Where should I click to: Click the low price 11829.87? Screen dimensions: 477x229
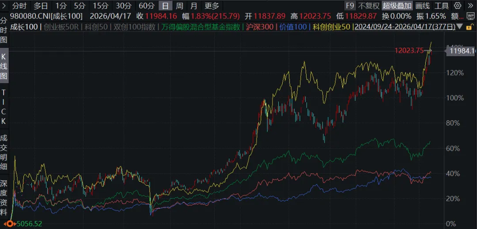tap(361, 16)
